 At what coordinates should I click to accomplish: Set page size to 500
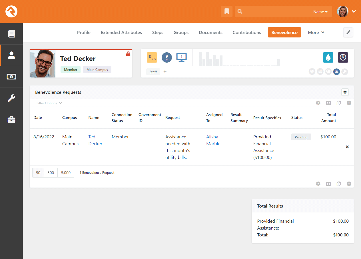(x=51, y=173)
